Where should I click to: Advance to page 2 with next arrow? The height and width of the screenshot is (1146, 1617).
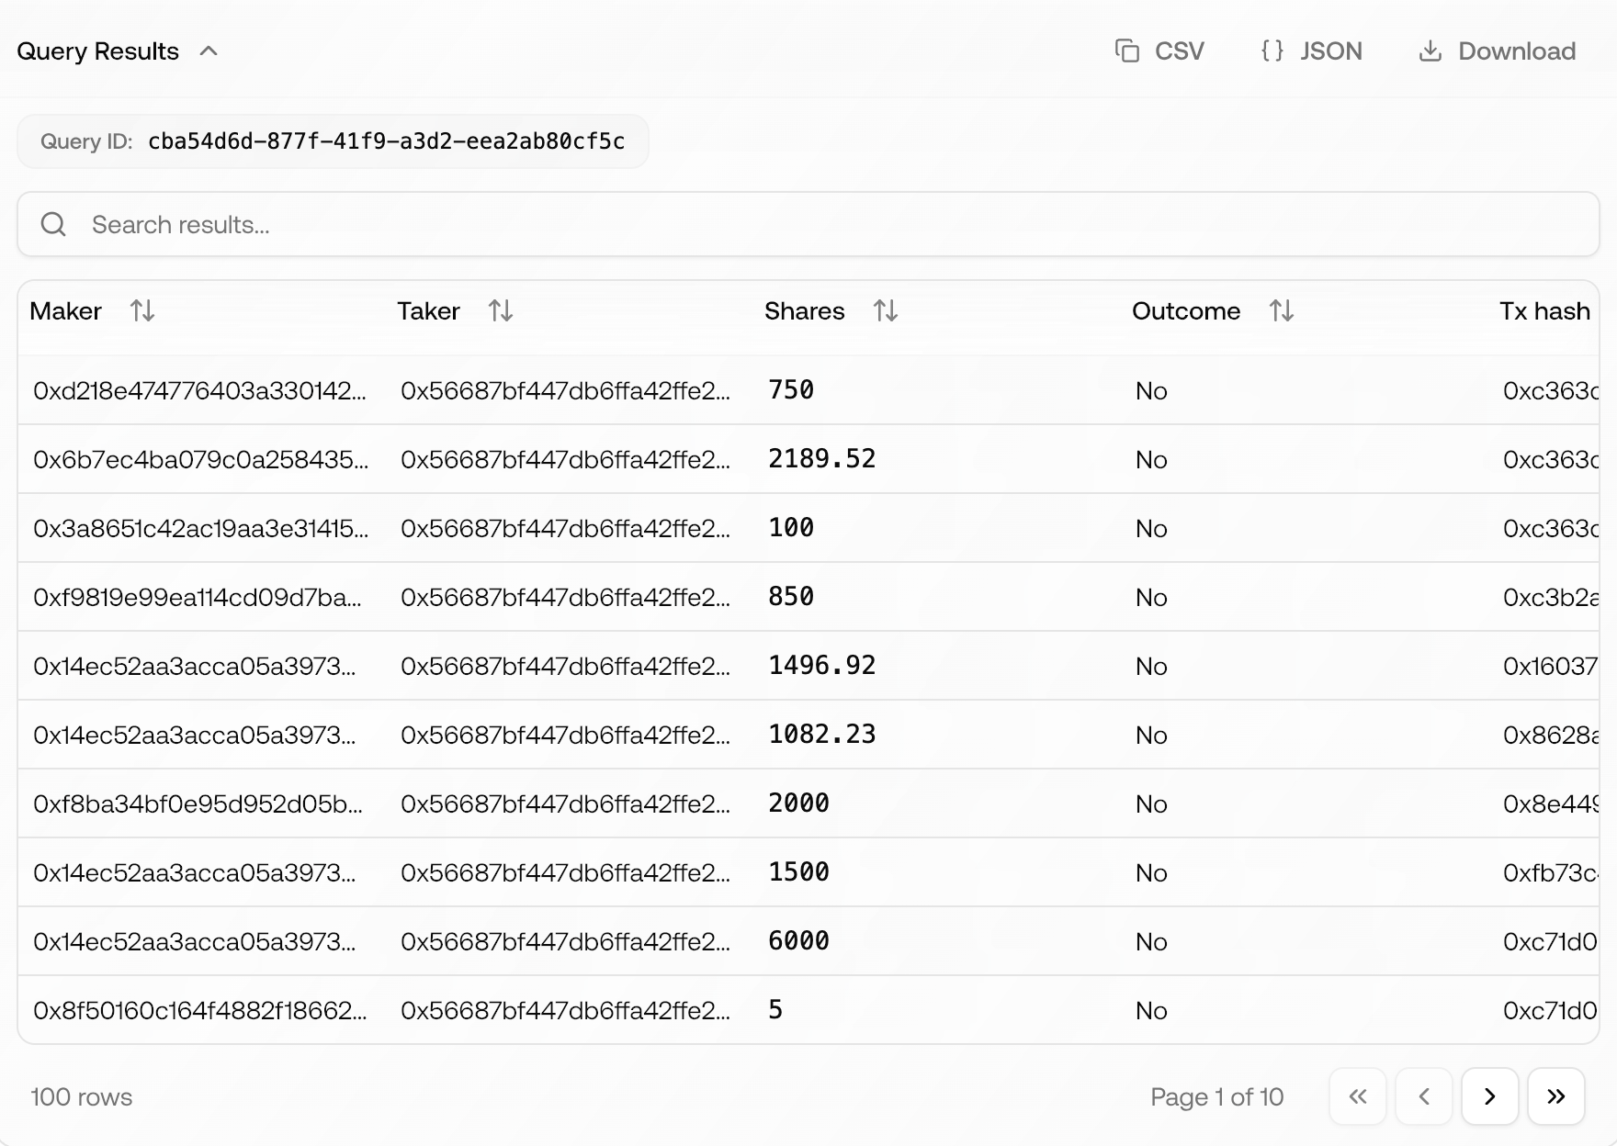click(1489, 1096)
